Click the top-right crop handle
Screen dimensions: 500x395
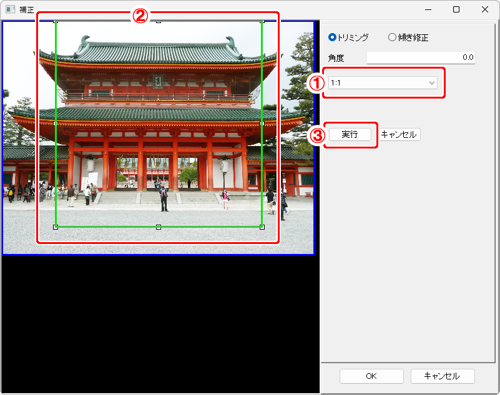[x=262, y=21]
